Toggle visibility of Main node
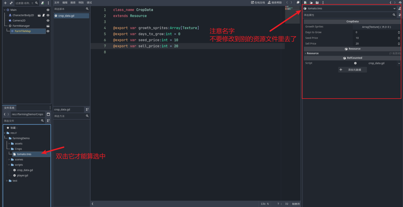 48,10
